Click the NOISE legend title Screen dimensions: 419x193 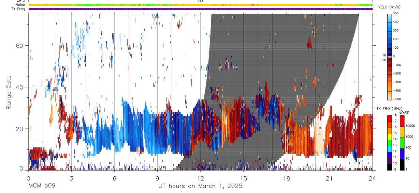404,113
